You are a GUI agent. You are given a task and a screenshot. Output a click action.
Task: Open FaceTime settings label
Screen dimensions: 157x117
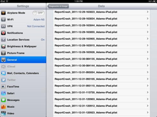(13, 86)
